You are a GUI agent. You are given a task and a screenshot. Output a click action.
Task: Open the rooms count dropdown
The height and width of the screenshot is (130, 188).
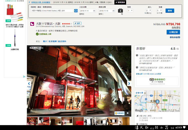click(x=130, y=10)
